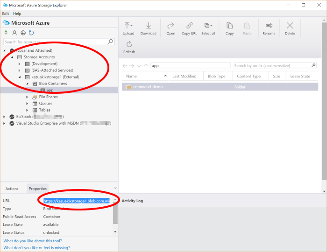Viewport: 327px width, 252px height.
Task: Sort by the Name column header
Action: (x=145, y=76)
